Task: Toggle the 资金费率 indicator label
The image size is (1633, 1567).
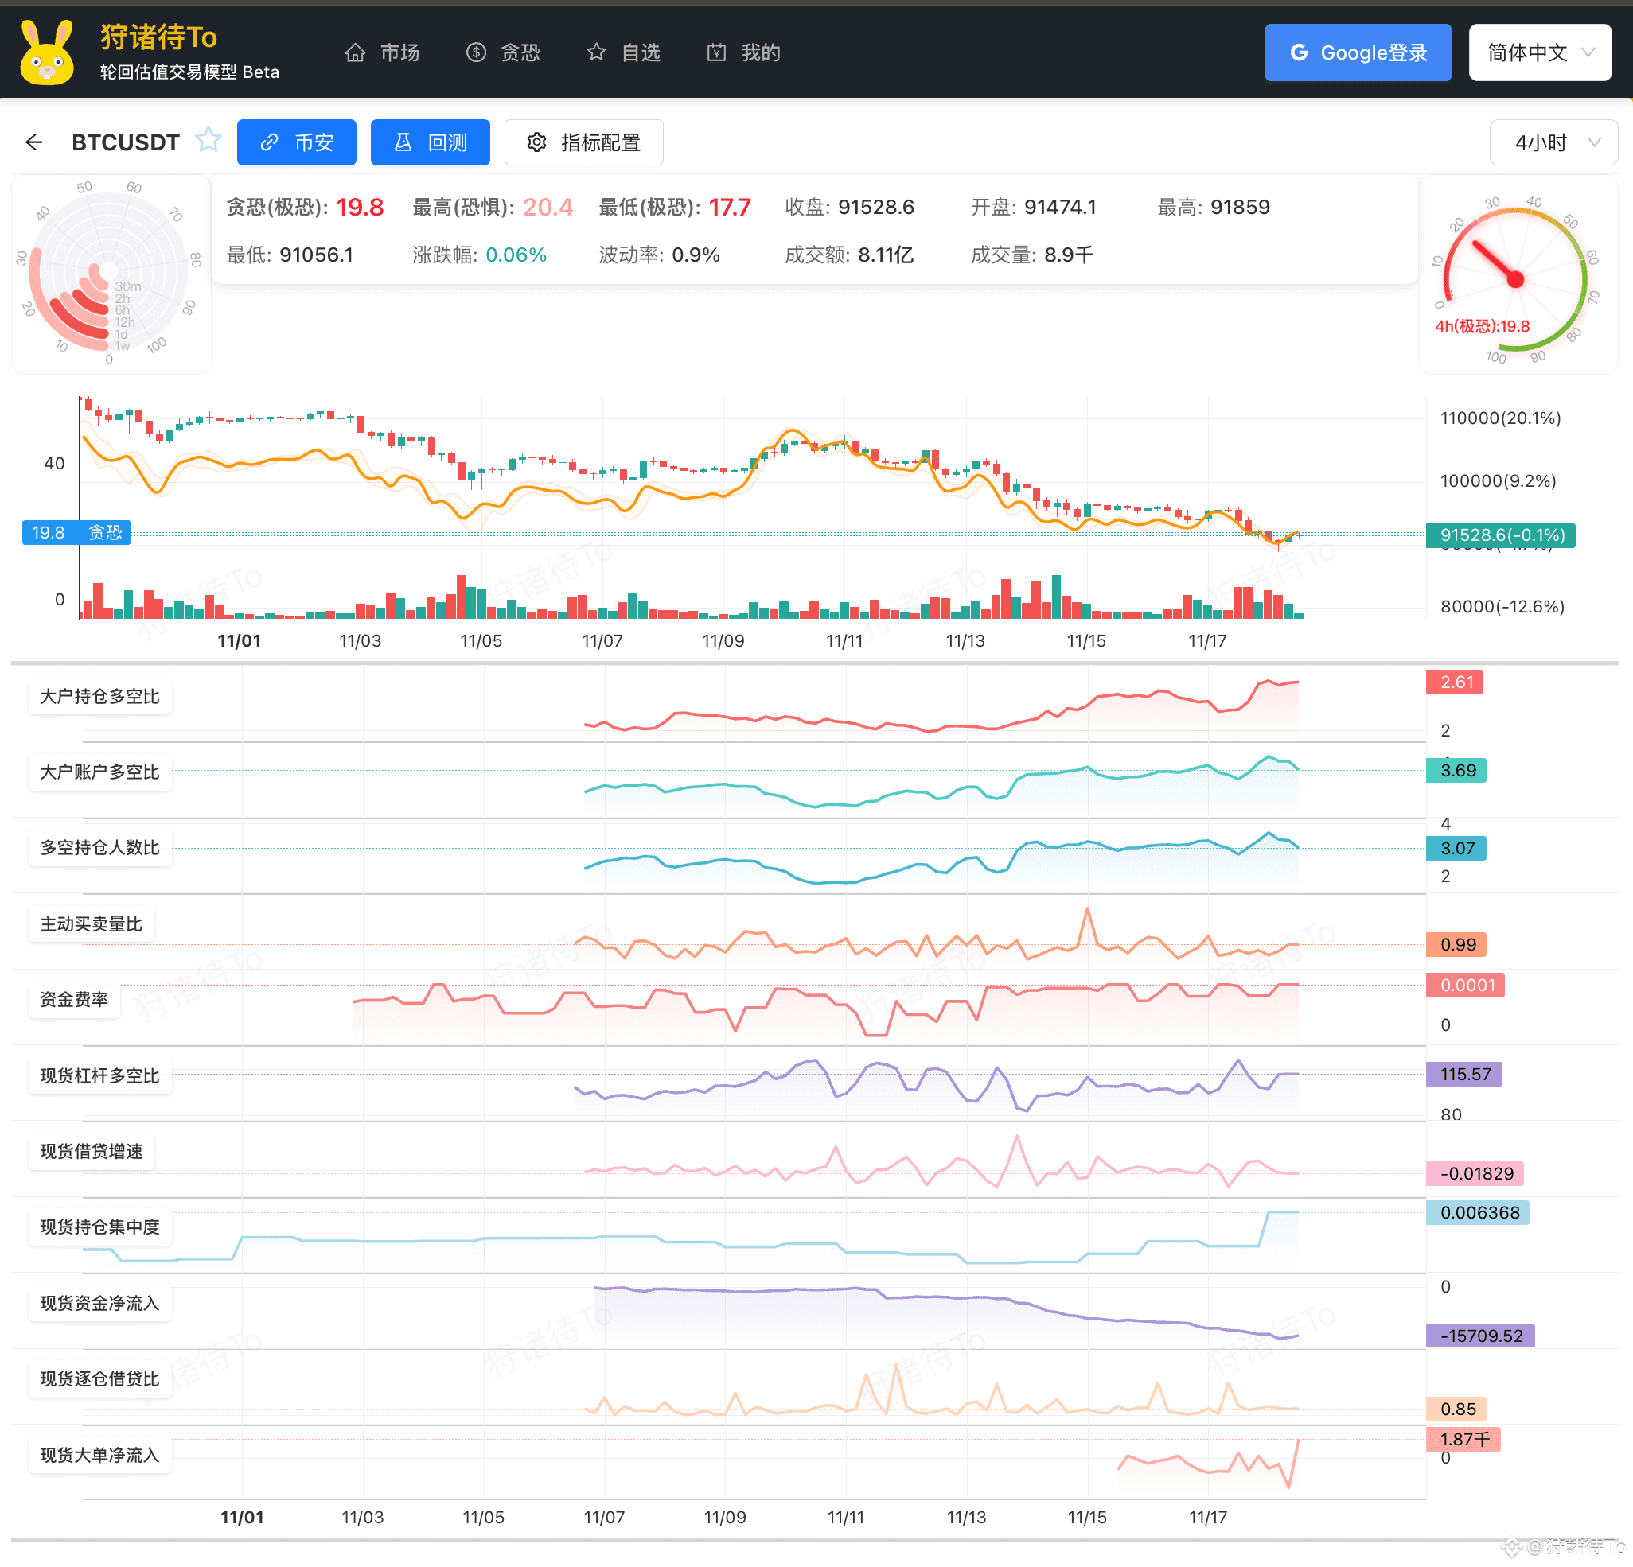Action: click(74, 1000)
